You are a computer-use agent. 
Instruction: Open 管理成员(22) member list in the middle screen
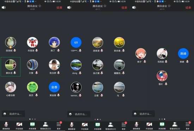click(111, 126)
